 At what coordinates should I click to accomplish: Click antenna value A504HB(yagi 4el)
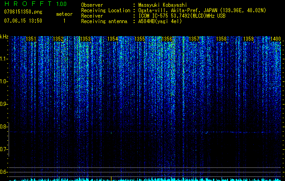pyautogui.click(x=160, y=21)
